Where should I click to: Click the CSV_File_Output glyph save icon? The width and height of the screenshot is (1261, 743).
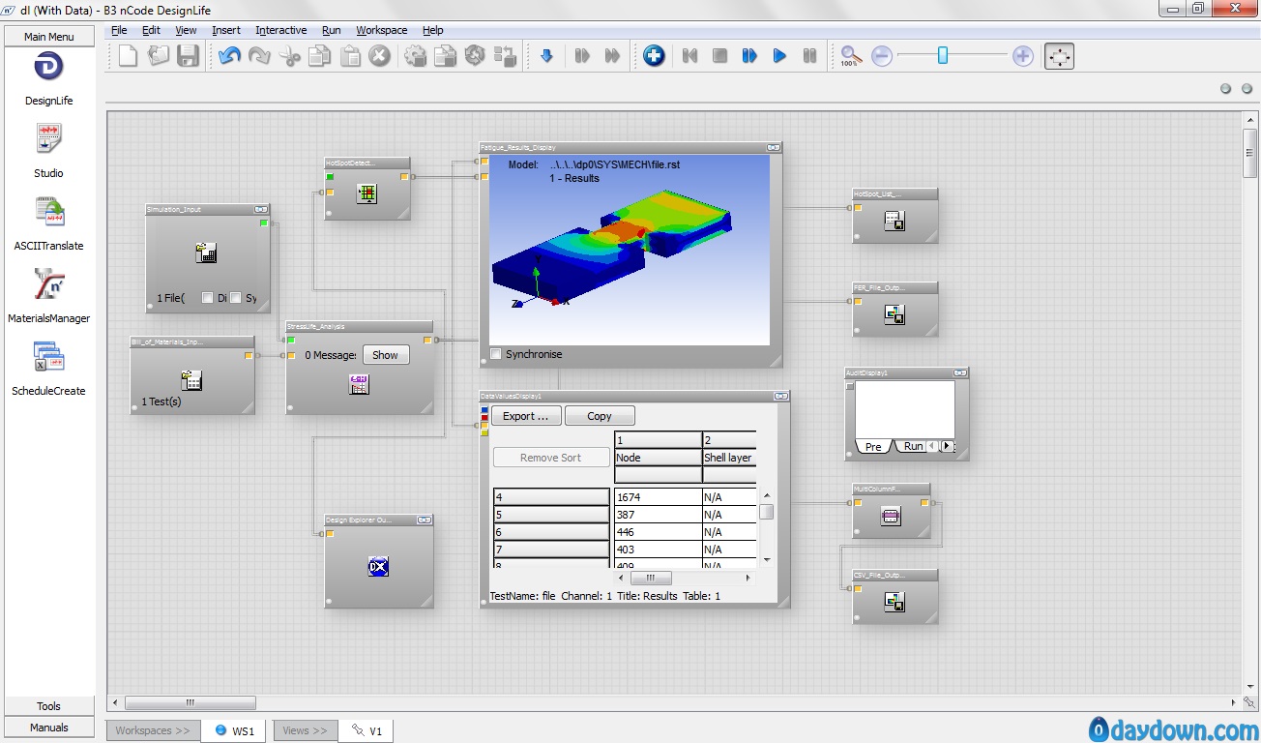[894, 602]
